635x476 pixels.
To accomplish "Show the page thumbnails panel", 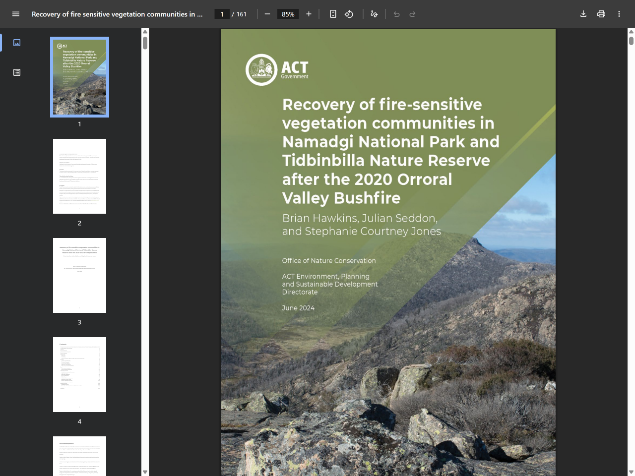I will pyautogui.click(x=16, y=43).
